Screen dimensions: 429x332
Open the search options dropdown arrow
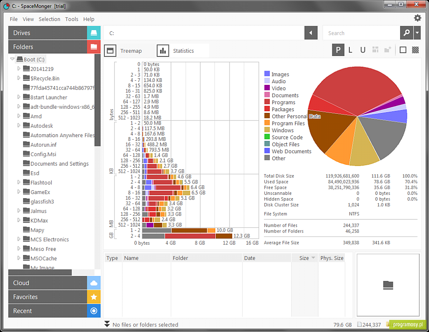[417, 33]
